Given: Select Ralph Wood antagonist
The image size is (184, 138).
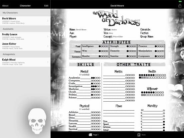Looking at the screenshot, I should point(25,62).
